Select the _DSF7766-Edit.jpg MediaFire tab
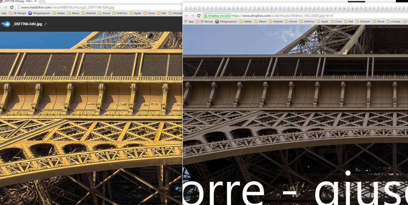The image size is (408, 205). [19, 1]
